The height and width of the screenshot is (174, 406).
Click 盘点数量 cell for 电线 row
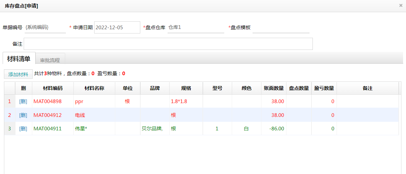[x=299, y=115]
